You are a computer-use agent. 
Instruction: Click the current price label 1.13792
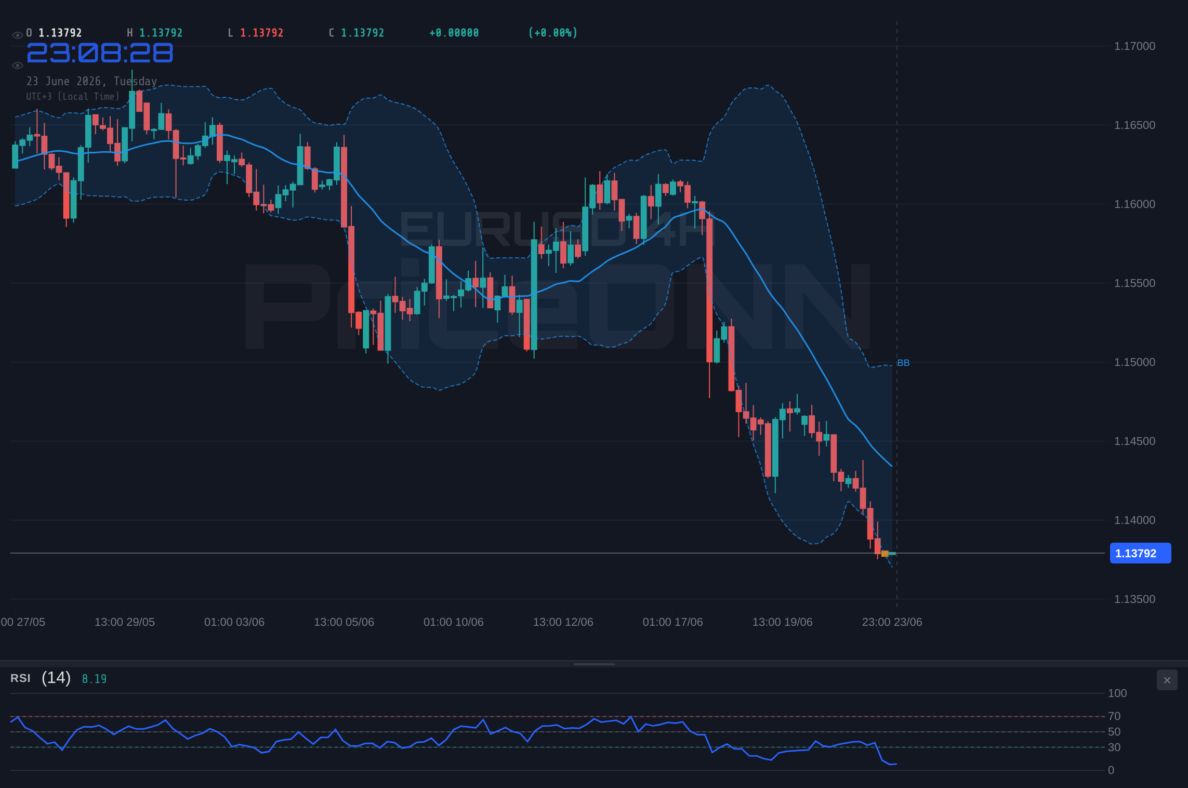[x=1140, y=553]
